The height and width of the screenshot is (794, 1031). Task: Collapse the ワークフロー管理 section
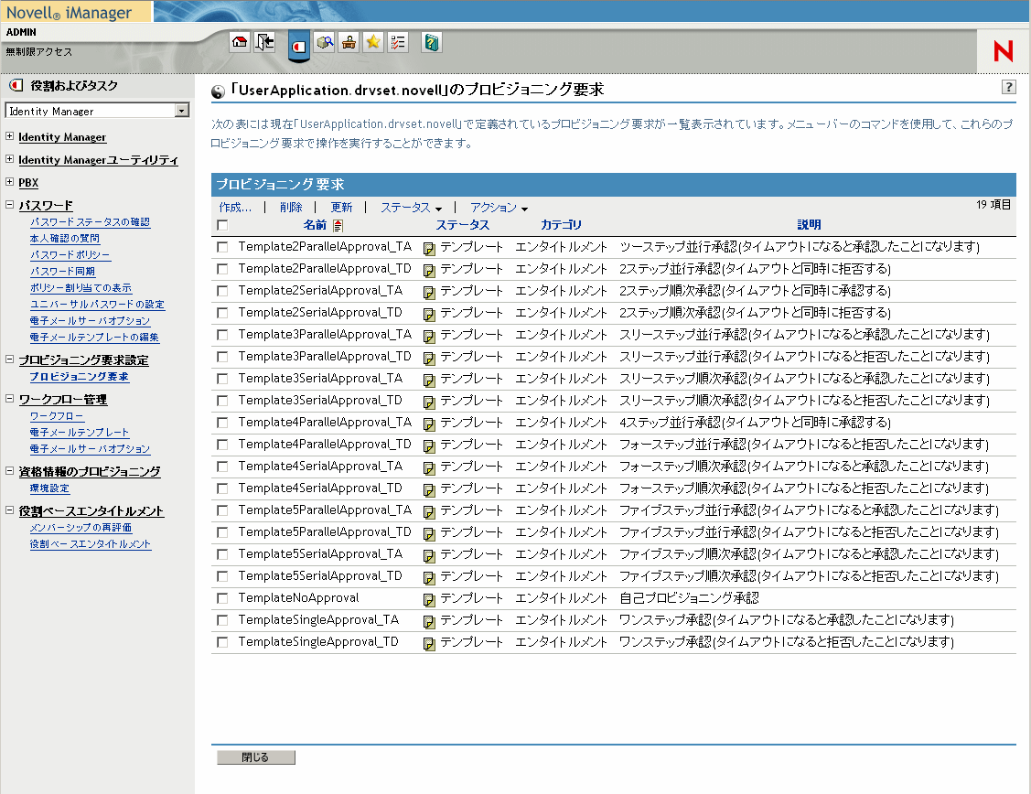tap(9, 398)
